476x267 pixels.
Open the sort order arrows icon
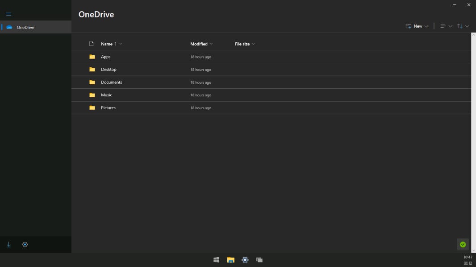pyautogui.click(x=460, y=26)
